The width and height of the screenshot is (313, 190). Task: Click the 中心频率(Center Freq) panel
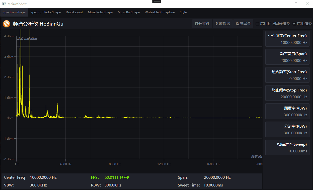click(x=287, y=39)
